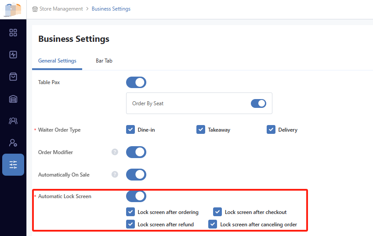The width and height of the screenshot is (373, 236).
Task: Open the store building icon in sidebar
Action: click(13, 99)
